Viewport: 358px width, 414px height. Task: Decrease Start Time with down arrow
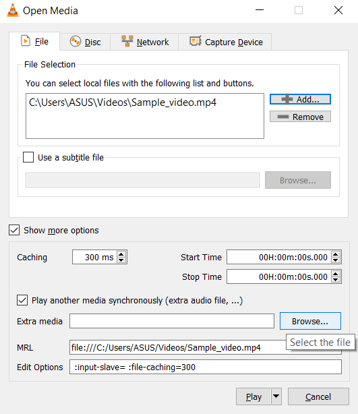pos(336,260)
